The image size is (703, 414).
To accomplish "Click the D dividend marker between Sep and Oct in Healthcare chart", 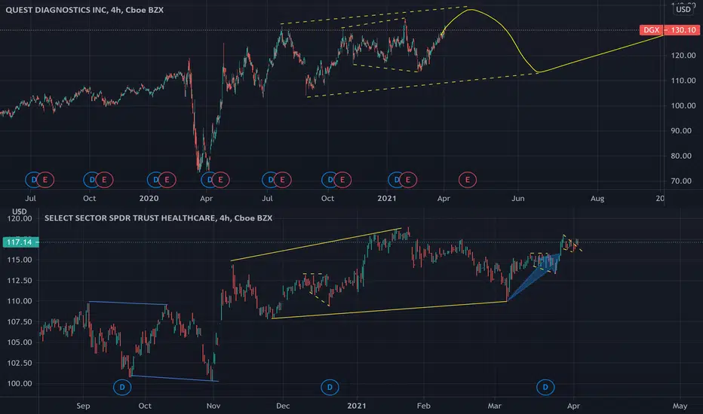I will (x=122, y=387).
